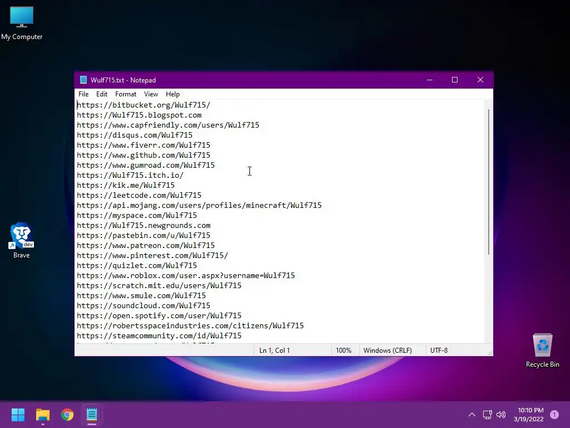The image size is (570, 428).
Task: Launch the Brave dev desktop shortcut
Action: [x=22, y=240]
